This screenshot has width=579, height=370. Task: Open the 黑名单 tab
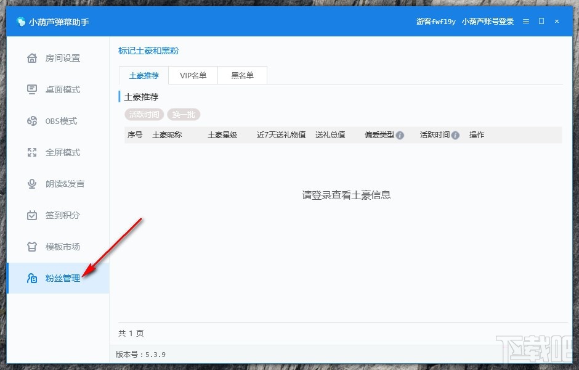pos(242,75)
